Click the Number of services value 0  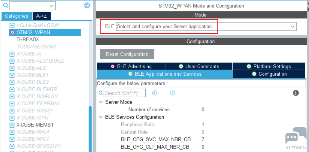click(x=203, y=110)
